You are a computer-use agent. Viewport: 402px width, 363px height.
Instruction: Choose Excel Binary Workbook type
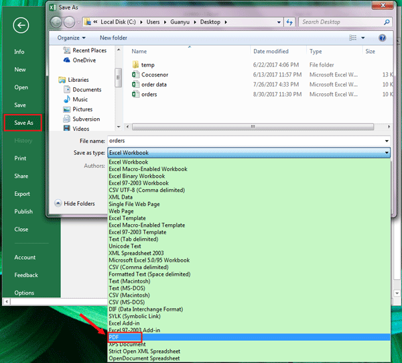point(249,176)
